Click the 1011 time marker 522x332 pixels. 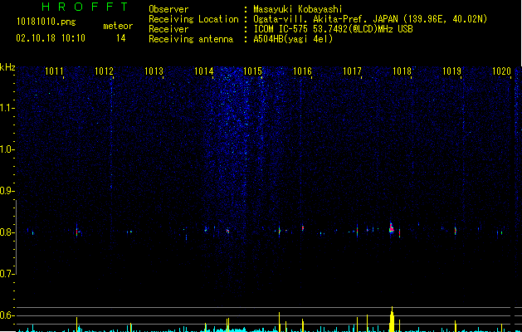click(x=54, y=71)
